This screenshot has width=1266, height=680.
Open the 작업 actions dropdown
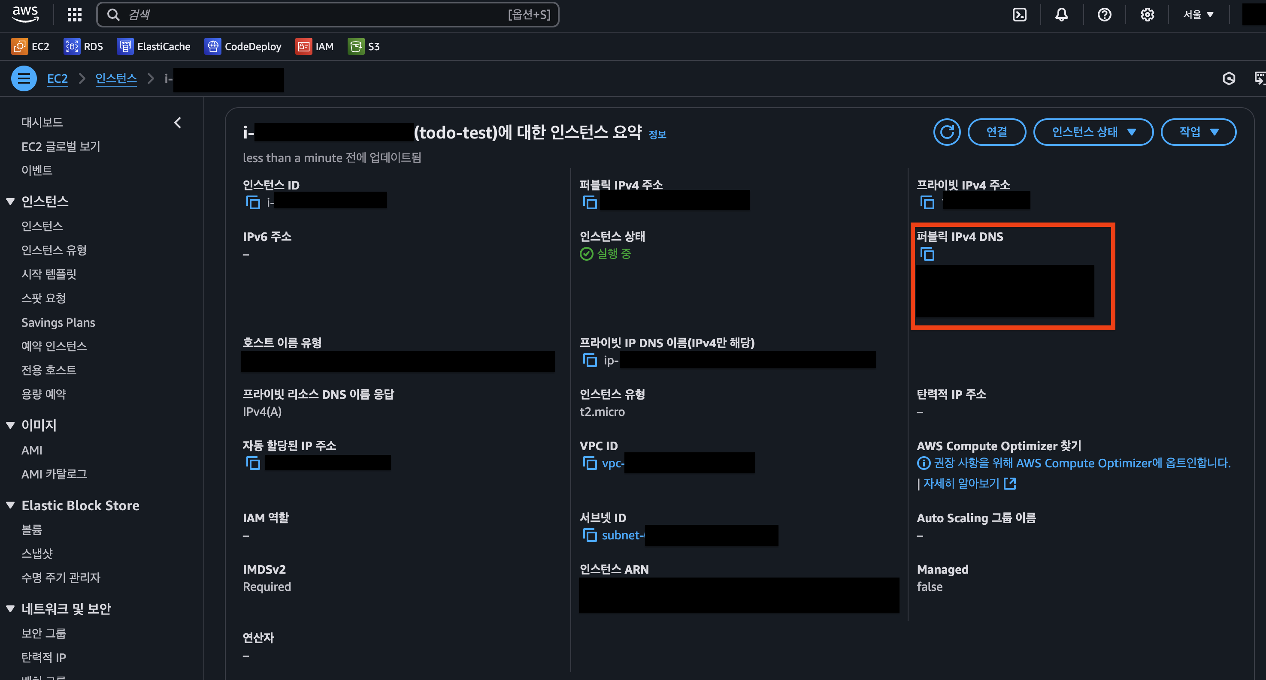pyautogui.click(x=1198, y=132)
